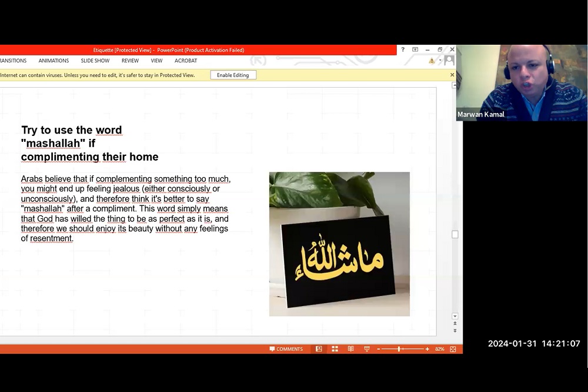Switch to Reading View
588x392 pixels.
coord(350,349)
